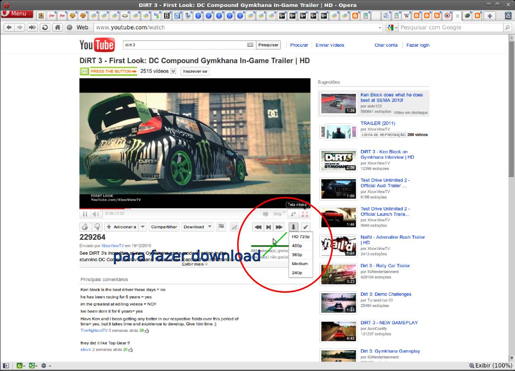Click the YouTube search box containing dirt 3
515x371 pixels.
coord(185,45)
